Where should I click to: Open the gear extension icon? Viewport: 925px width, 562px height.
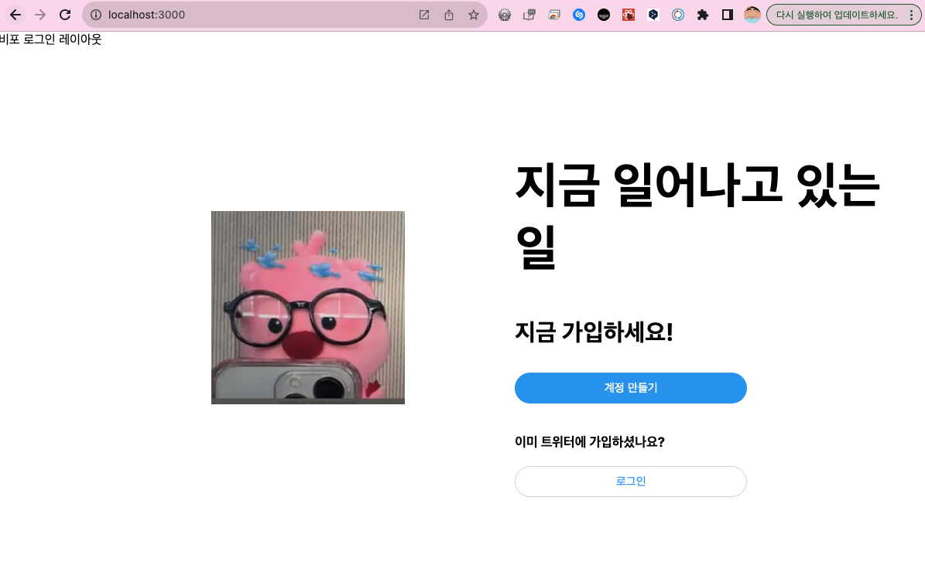pyautogui.click(x=505, y=15)
